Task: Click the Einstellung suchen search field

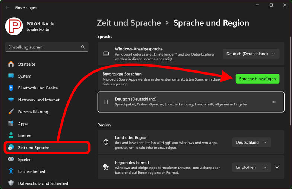Action: [x=43, y=47]
